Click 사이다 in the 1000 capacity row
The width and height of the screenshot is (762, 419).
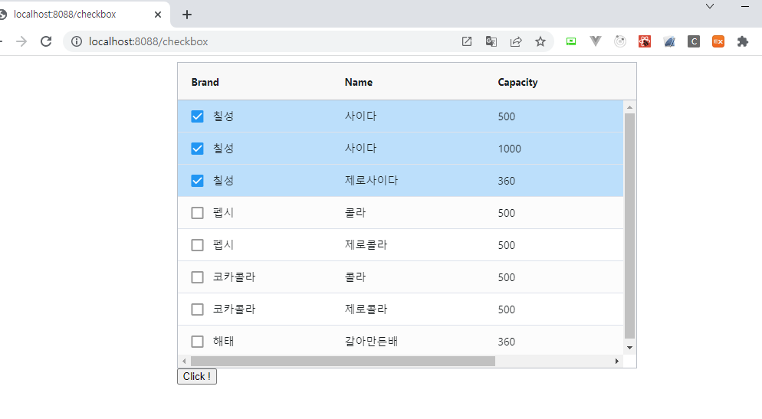[x=360, y=149]
